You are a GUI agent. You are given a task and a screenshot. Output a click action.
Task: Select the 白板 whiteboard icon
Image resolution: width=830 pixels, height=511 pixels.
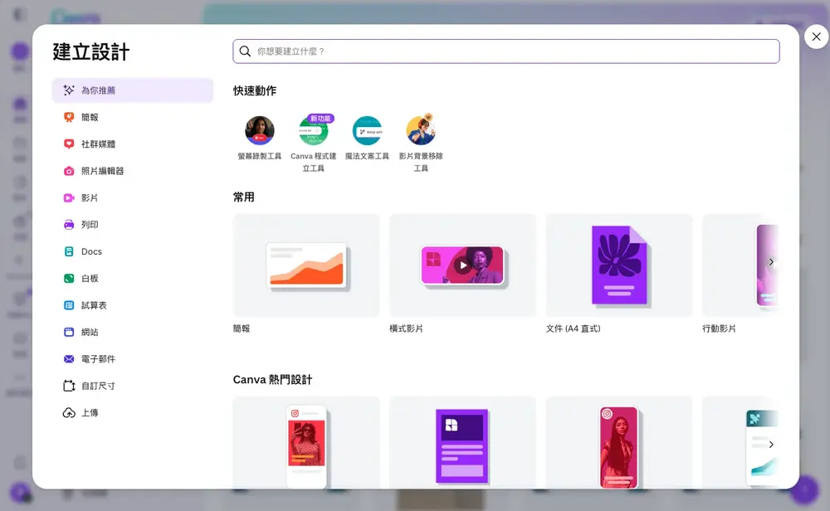point(69,278)
